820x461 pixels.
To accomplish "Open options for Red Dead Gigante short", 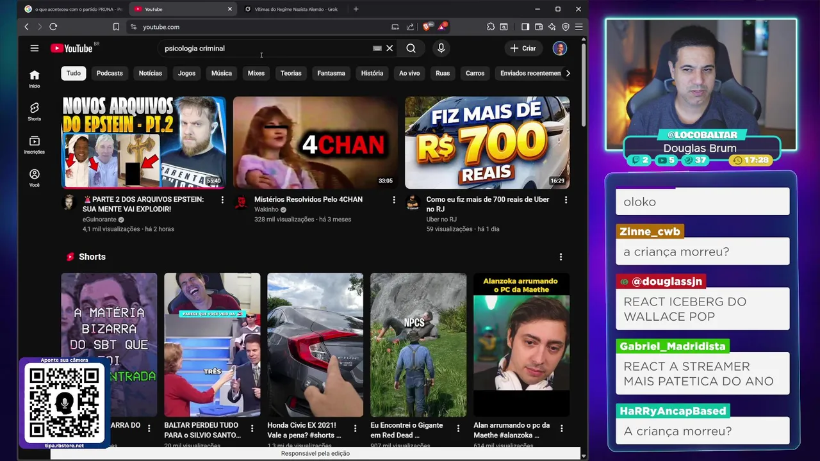I will pos(458,428).
